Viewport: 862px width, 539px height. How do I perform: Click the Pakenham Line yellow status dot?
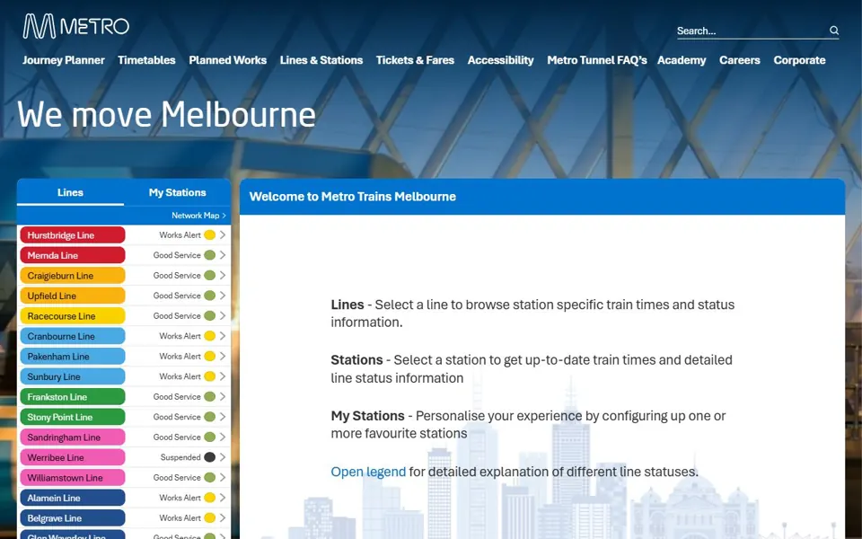click(209, 356)
